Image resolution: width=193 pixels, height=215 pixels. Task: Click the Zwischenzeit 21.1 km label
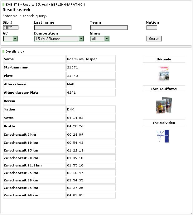(x=23, y=165)
